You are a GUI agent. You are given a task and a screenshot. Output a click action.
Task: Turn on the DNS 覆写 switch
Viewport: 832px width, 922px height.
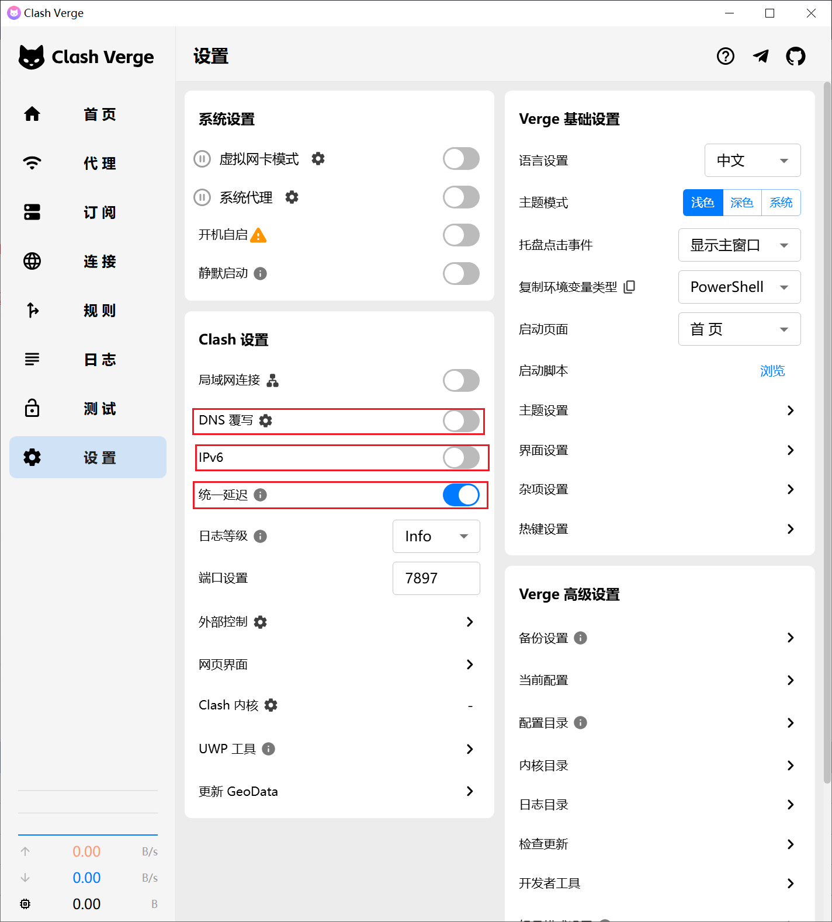point(461,420)
